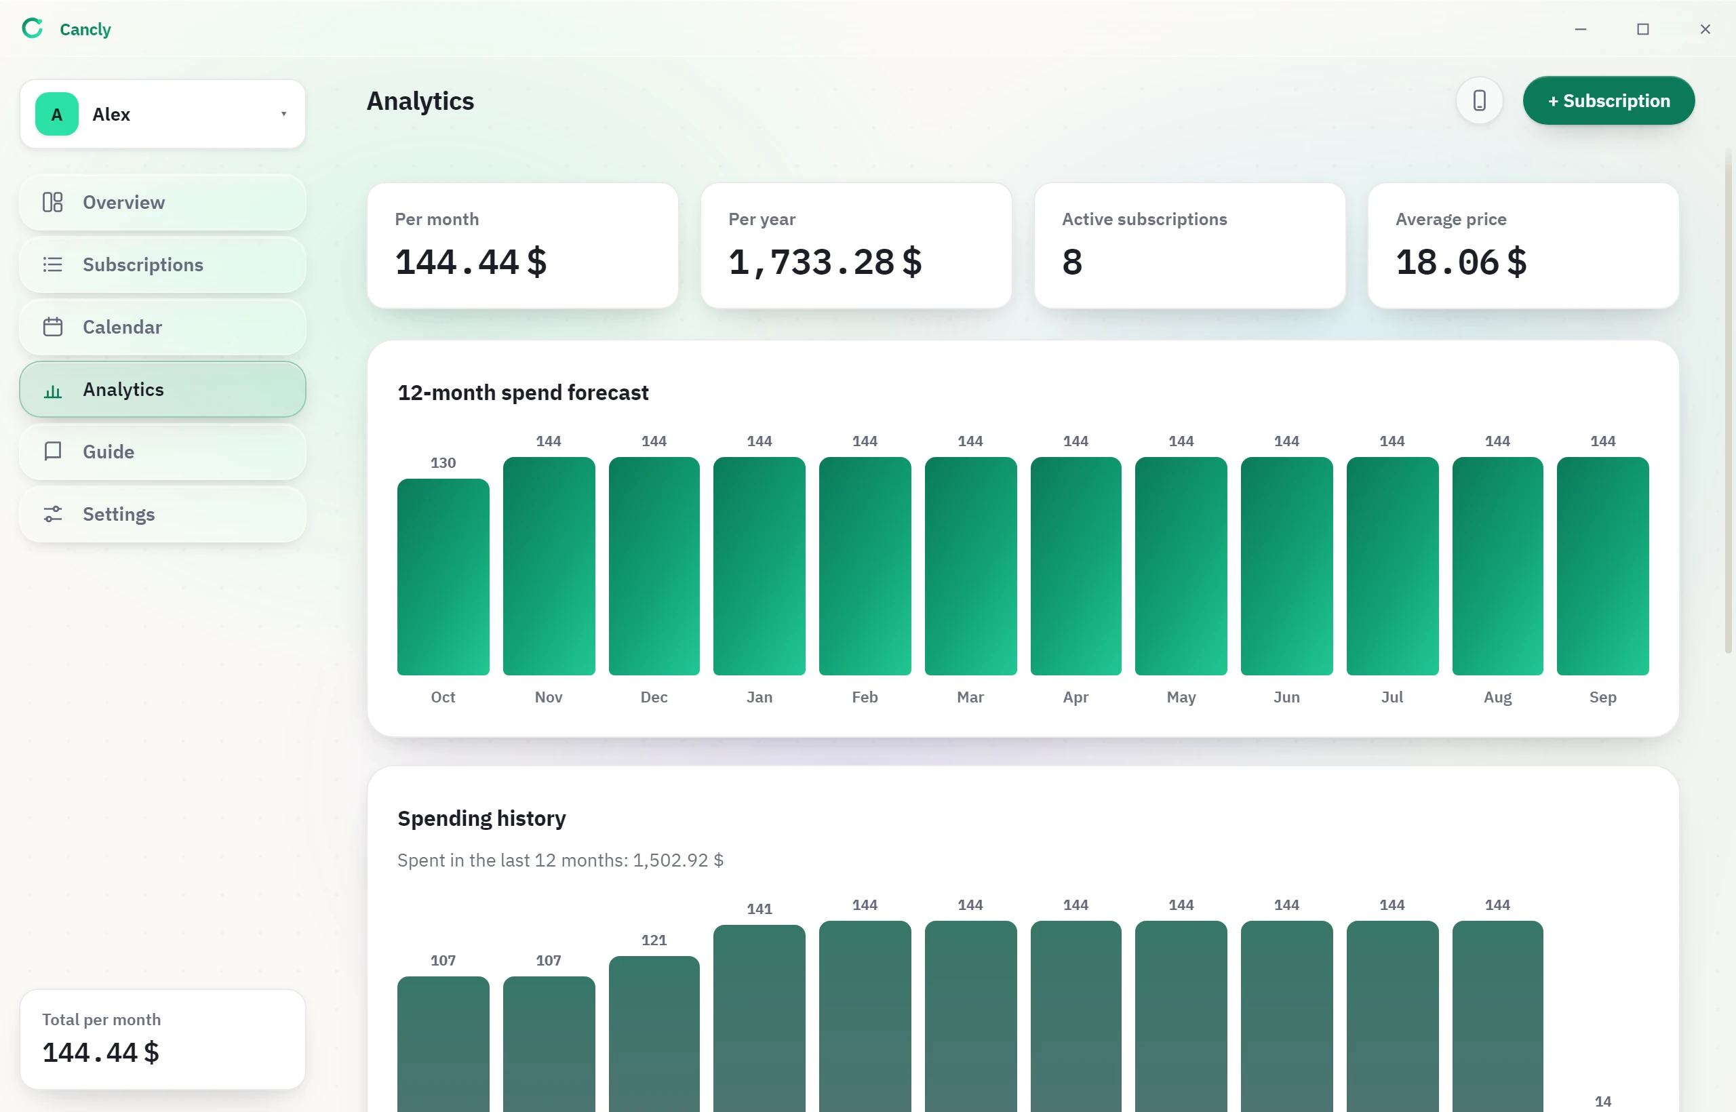The height and width of the screenshot is (1112, 1736).
Task: Select the Analytics menu item
Action: [x=163, y=389]
